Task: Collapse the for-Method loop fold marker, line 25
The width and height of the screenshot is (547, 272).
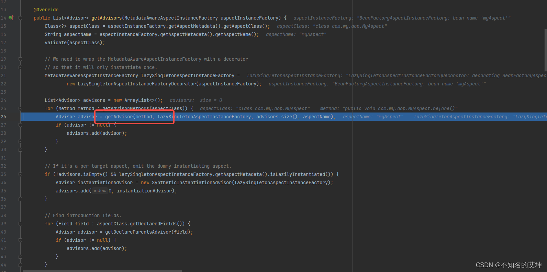Action: click(20, 108)
